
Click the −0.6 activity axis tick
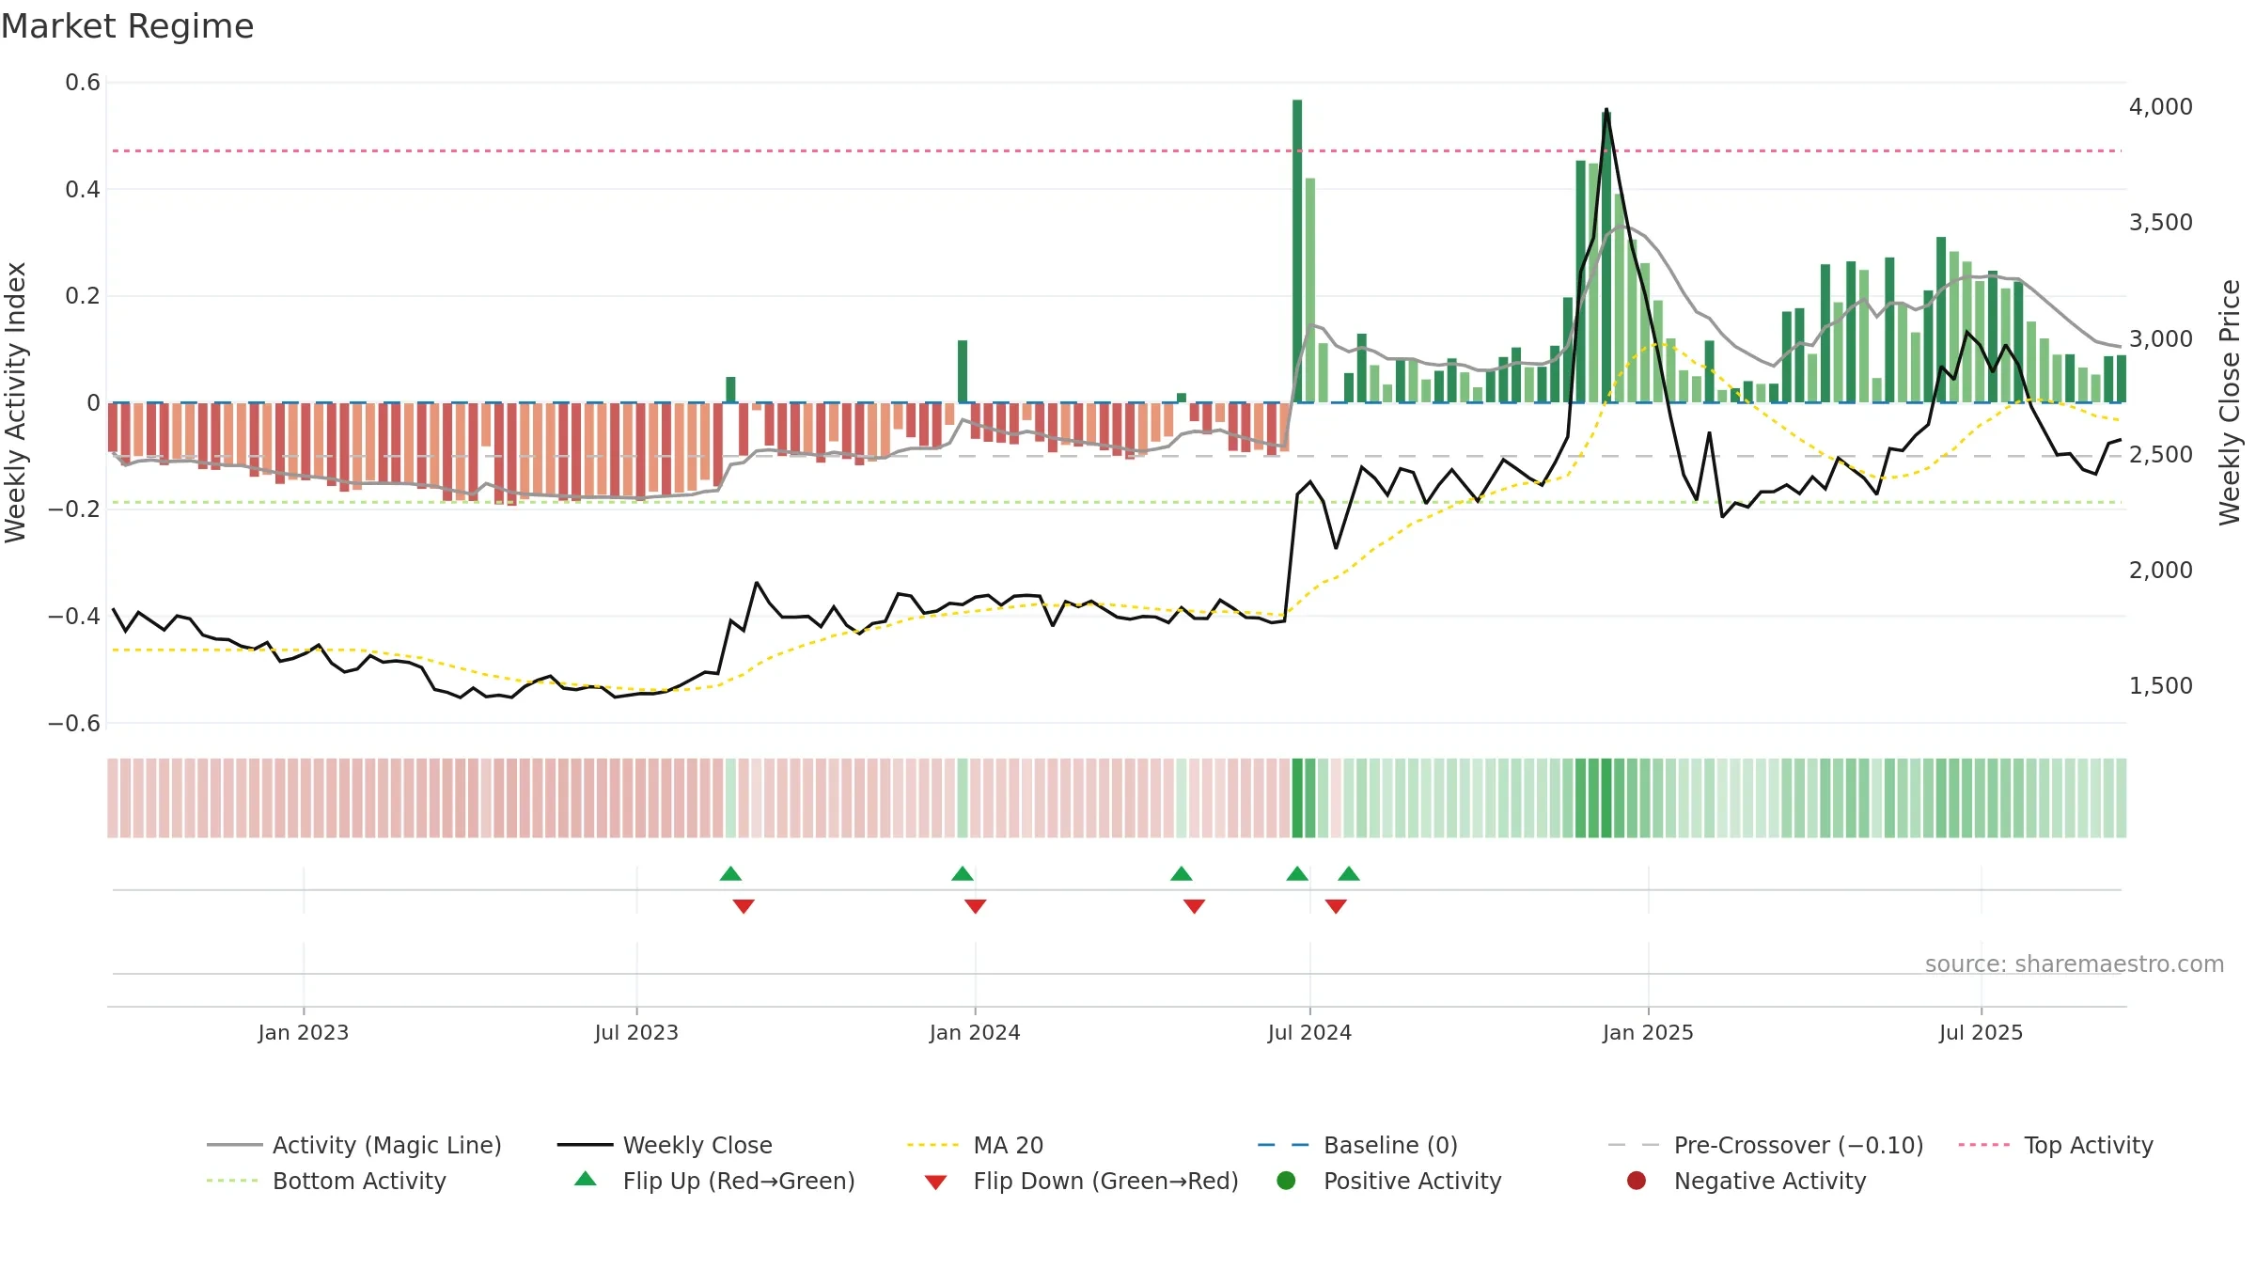coord(74,723)
